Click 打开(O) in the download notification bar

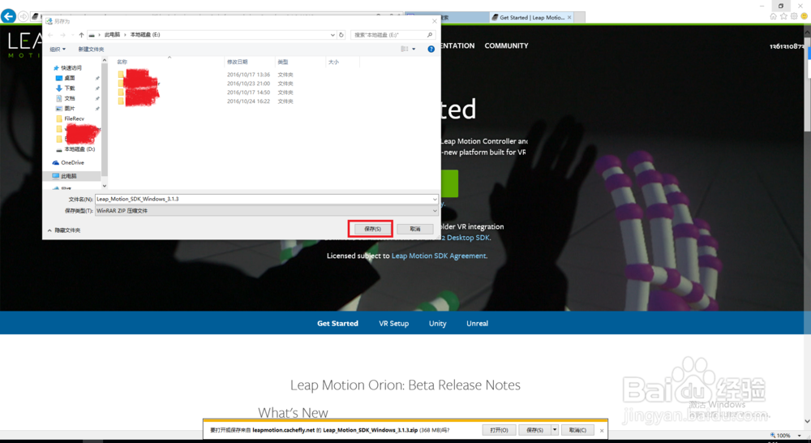coord(499,430)
